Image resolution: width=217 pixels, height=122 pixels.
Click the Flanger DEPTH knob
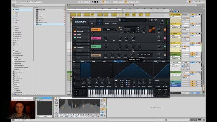coord(120,38)
